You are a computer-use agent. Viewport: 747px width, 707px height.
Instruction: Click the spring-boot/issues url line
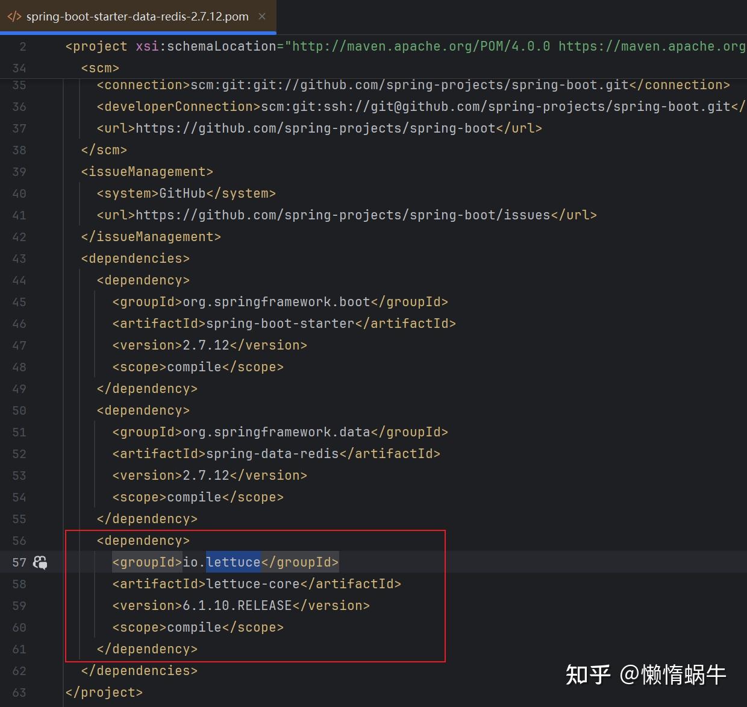coord(346,215)
